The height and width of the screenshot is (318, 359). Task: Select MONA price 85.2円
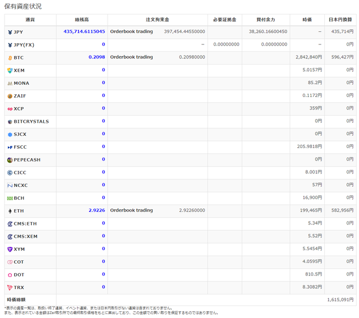[x=315, y=82]
